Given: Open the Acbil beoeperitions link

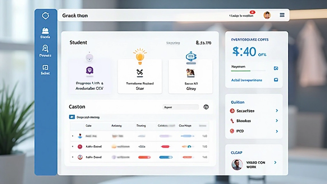Looking at the screenshot, I should click(x=247, y=80).
